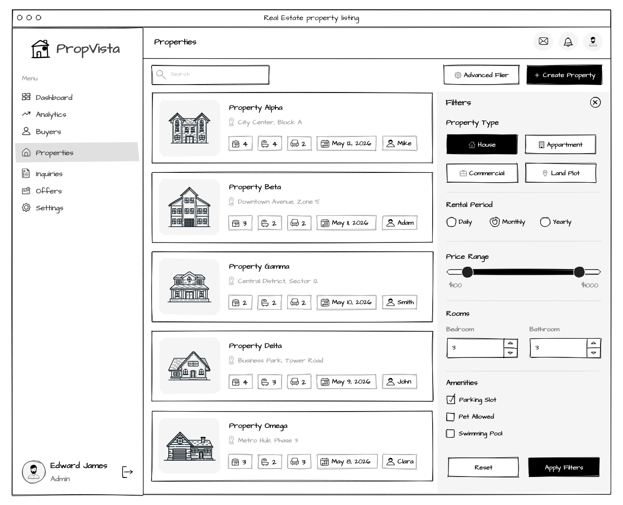Decrease Bedroom count with down arrow

(x=510, y=353)
